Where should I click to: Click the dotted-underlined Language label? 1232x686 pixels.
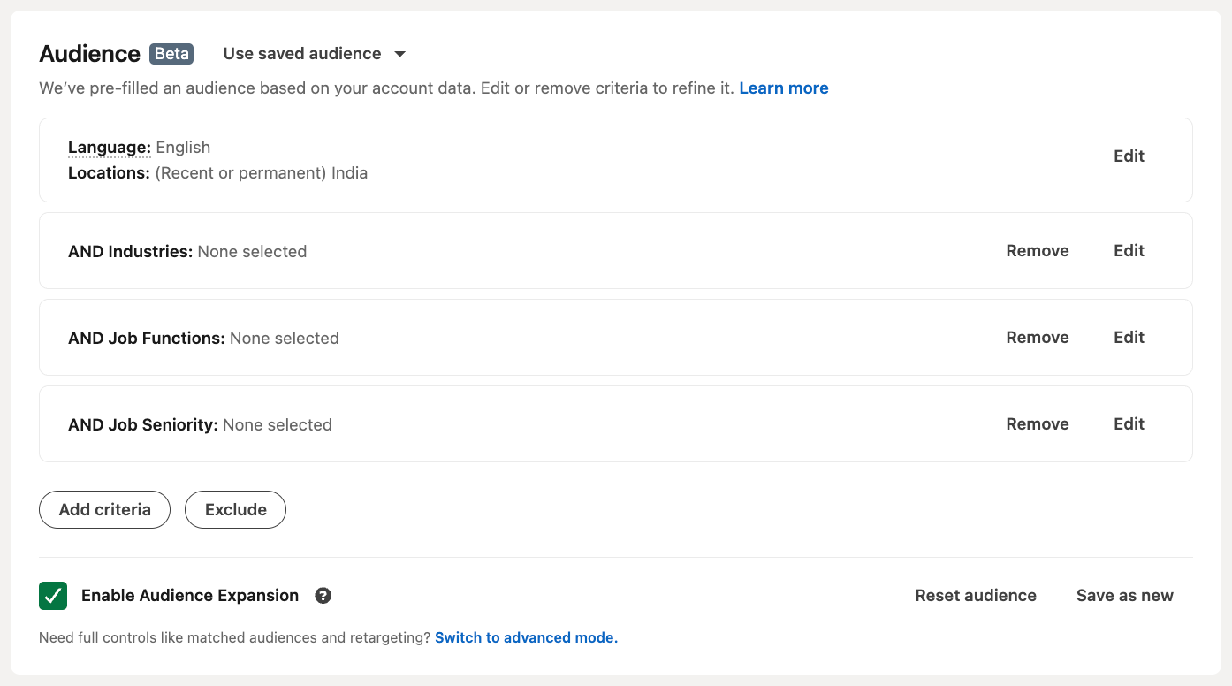[110, 148]
